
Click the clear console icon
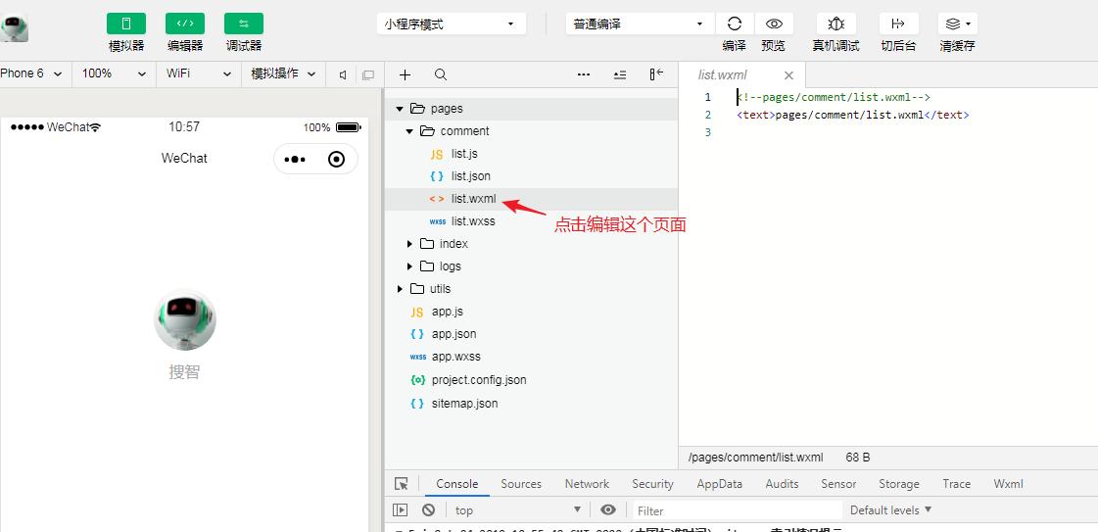[x=429, y=509]
